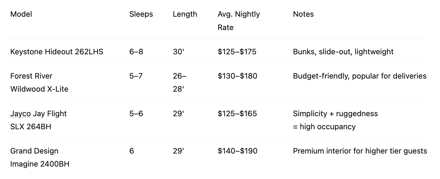The height and width of the screenshot is (179, 440).
Task: Click the Notes column header
Action: 303,14
